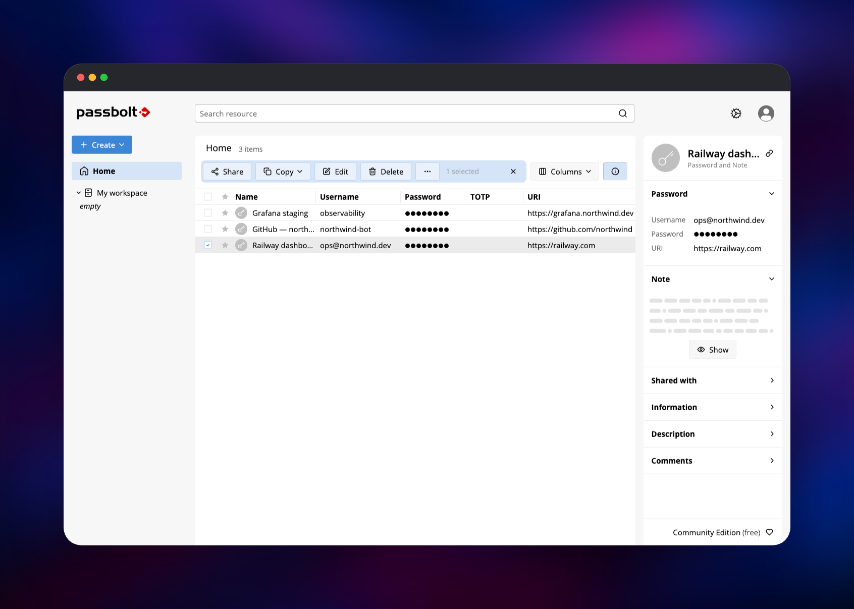Copy the northwind-bot username cell
The width and height of the screenshot is (854, 609).
tap(345, 229)
